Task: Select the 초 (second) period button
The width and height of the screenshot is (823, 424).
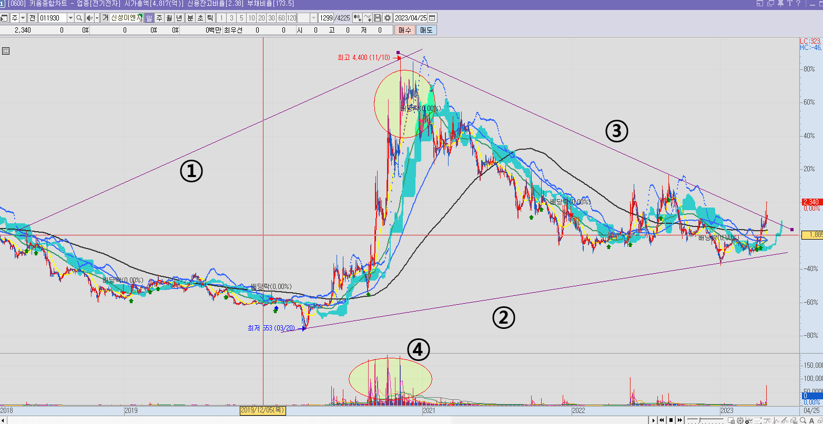Action: click(x=200, y=18)
